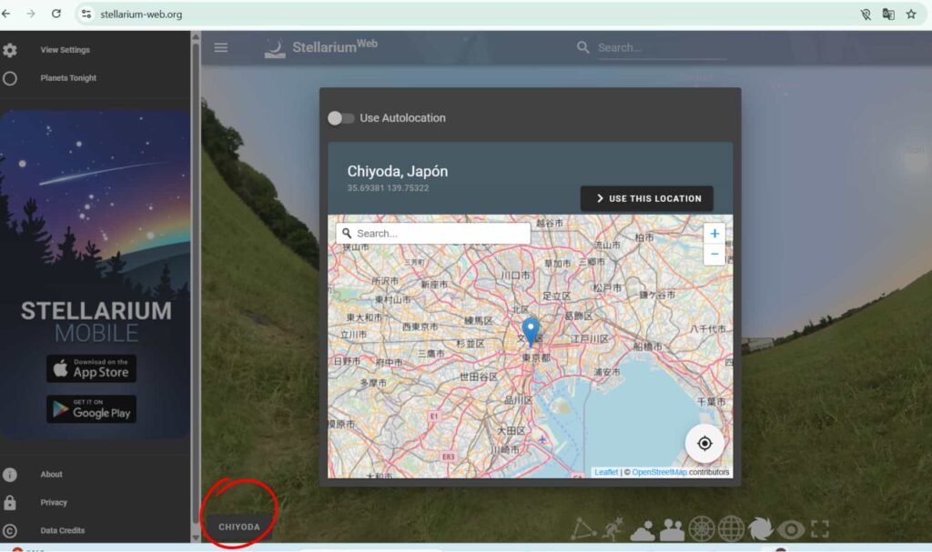Open the hamburger menu in Stellarium header
This screenshot has height=552, width=932.
point(220,47)
